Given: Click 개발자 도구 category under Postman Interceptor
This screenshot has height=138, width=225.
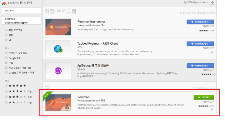Looking at the screenshot, I should tap(208, 26).
